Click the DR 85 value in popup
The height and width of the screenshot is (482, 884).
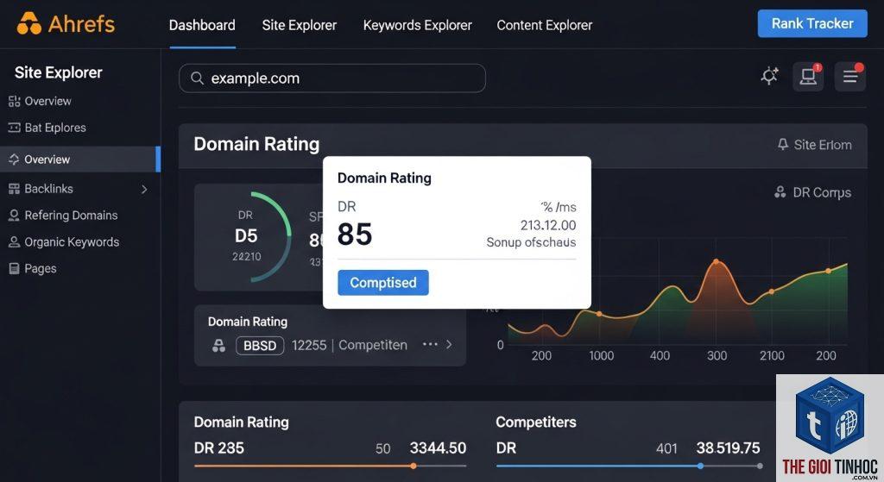pos(355,234)
